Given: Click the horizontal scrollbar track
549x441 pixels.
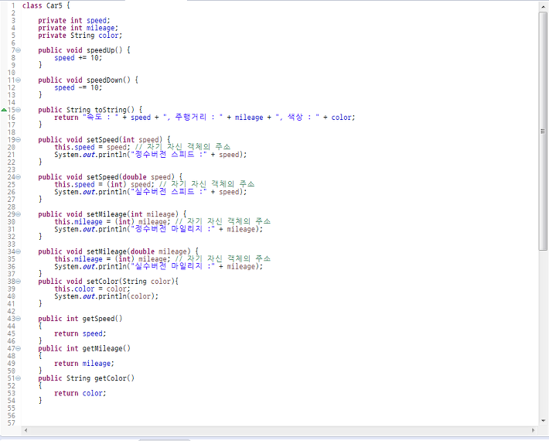Looking at the screenshot, I should point(279,430).
